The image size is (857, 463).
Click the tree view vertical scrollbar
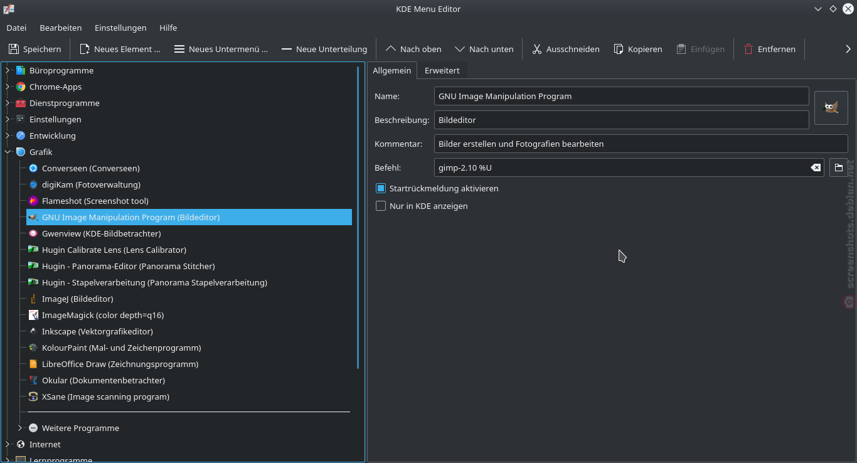(358, 216)
